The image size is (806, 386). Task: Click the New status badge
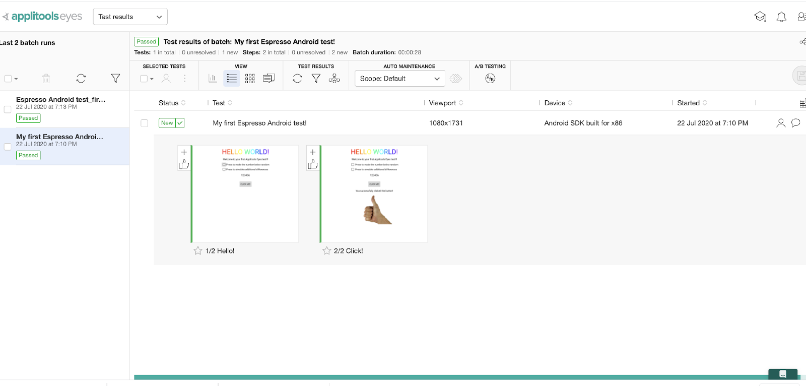167,123
